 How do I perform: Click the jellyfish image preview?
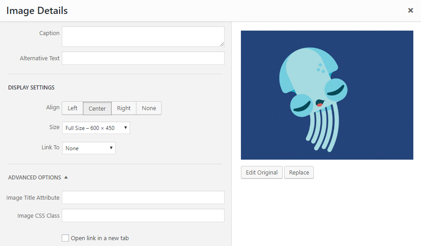coord(327,95)
